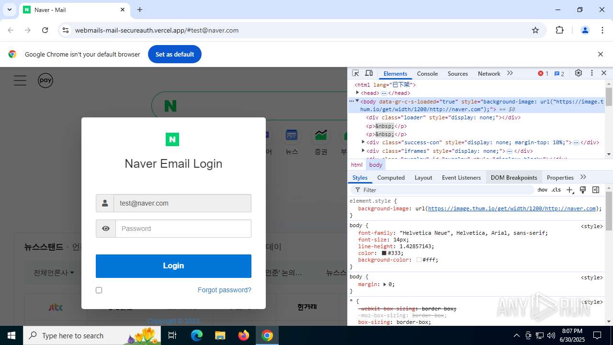
Task: Show the blue issues count badge
Action: 559,73
